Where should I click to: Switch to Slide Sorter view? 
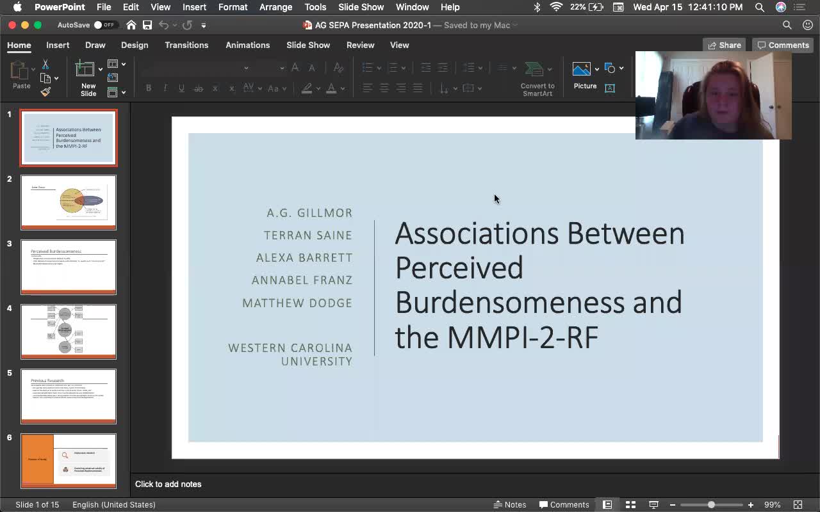pos(630,504)
